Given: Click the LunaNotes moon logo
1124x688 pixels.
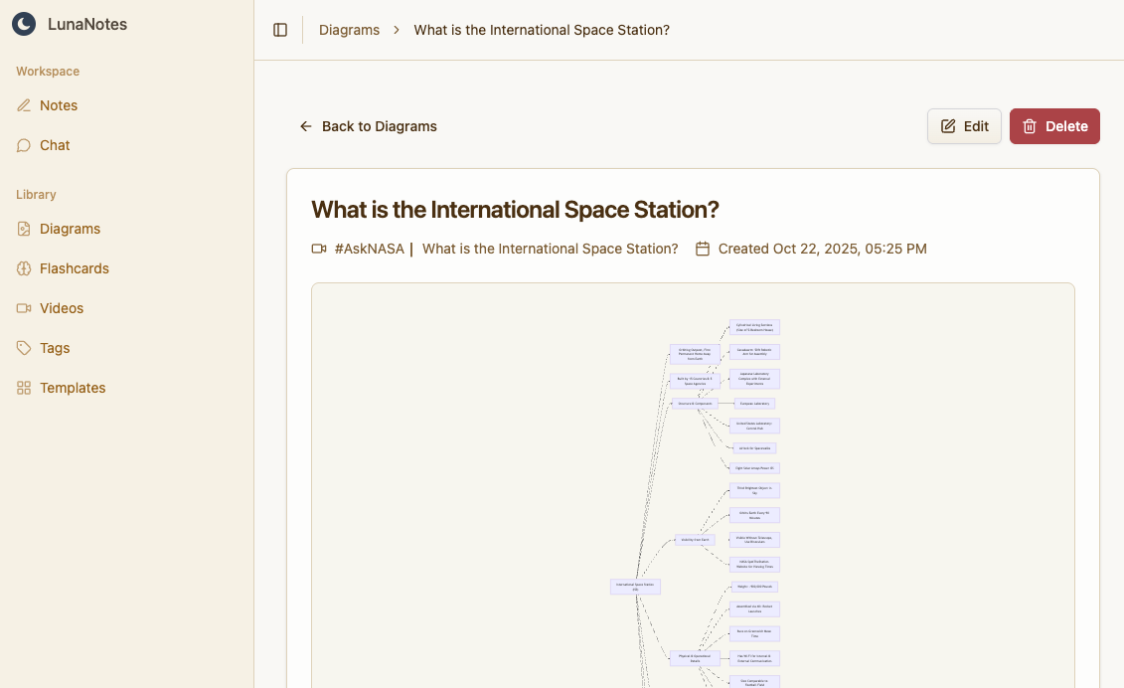Looking at the screenshot, I should 24,24.
